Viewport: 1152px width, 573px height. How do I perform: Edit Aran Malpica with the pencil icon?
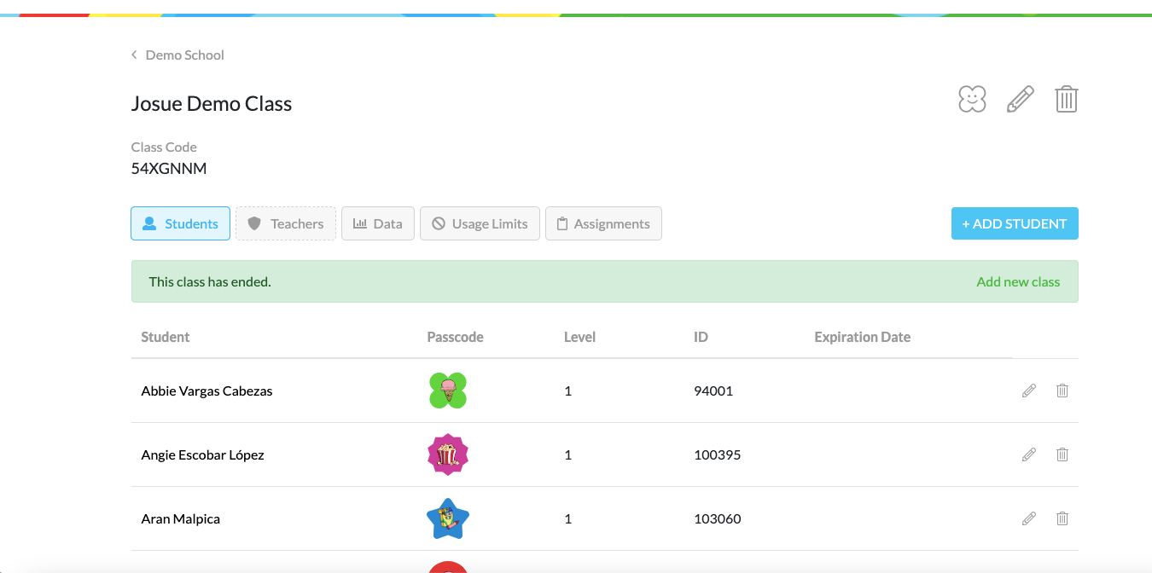pos(1028,518)
